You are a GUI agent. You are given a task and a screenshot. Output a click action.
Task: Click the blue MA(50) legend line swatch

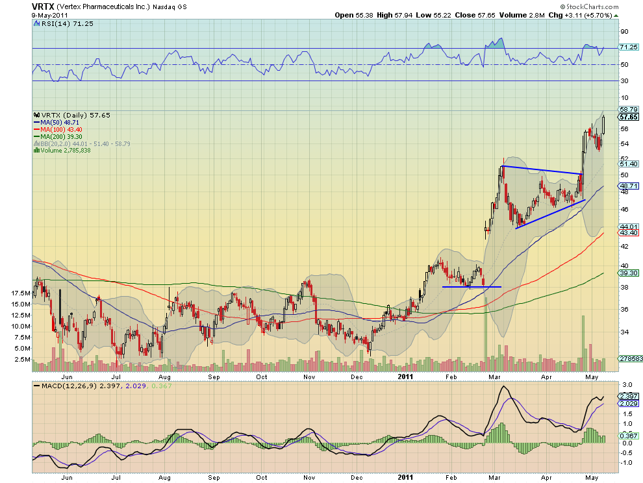point(36,123)
